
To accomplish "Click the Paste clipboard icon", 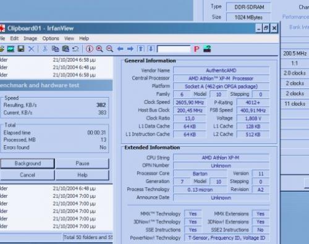I will click(x=66, y=49).
